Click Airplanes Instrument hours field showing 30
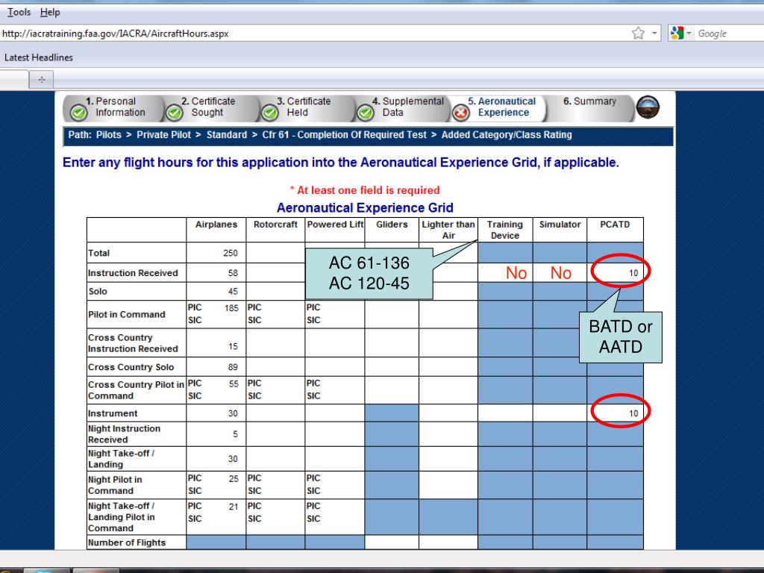764x573 pixels. 216,413
